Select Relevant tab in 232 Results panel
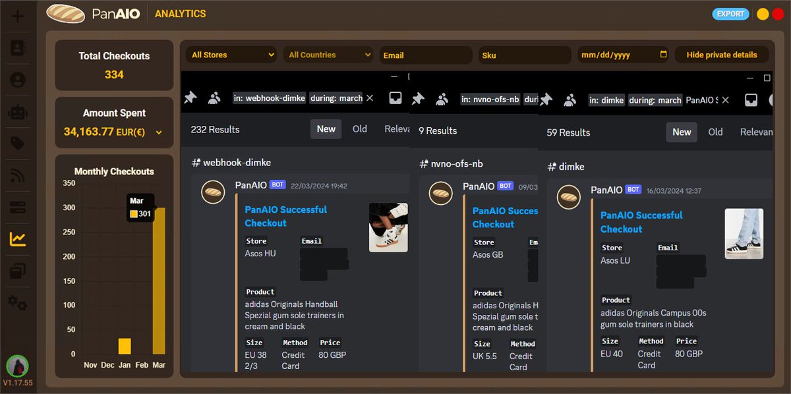 click(397, 129)
